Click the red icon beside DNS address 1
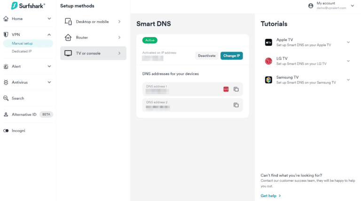Viewport: 361px width, 201px height. click(x=226, y=89)
